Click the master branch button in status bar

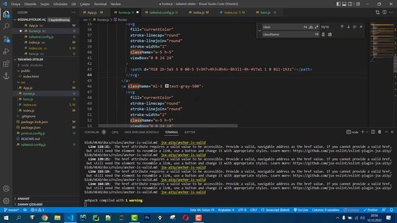(x=12, y=210)
